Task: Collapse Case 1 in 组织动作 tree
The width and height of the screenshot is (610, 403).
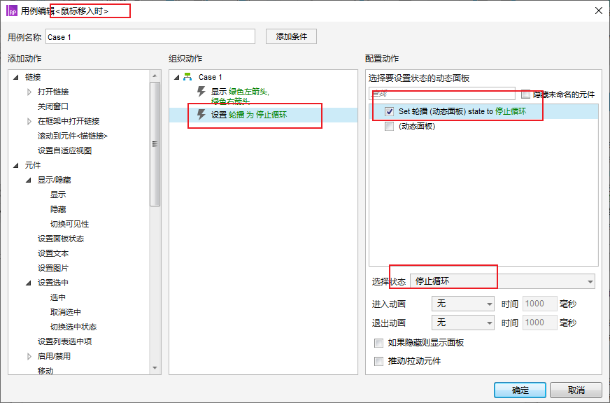Action: point(176,78)
